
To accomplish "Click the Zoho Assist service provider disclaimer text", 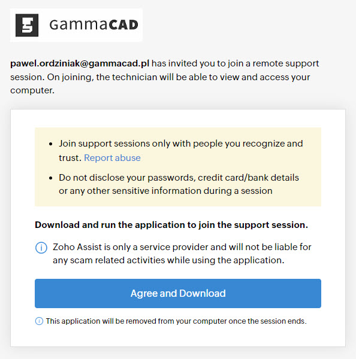I will click(x=182, y=254).
